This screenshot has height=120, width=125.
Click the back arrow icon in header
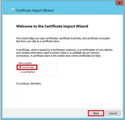6,11
